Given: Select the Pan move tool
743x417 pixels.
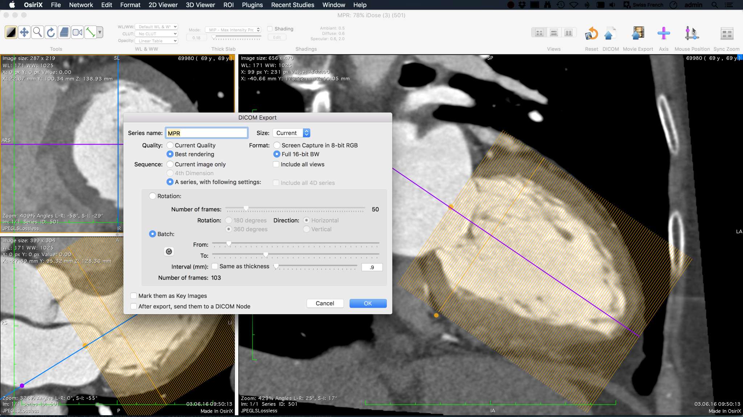Looking at the screenshot, I should click(x=24, y=33).
